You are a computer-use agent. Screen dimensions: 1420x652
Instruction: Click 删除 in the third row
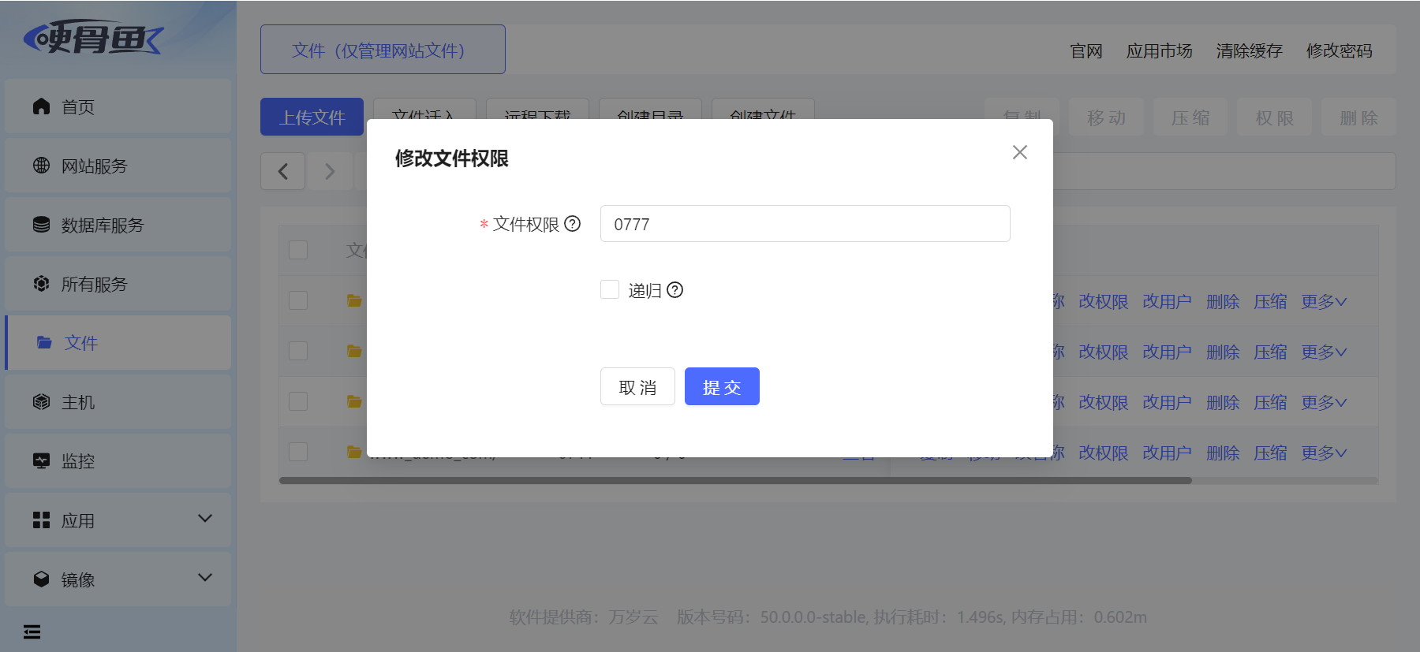[1223, 402]
